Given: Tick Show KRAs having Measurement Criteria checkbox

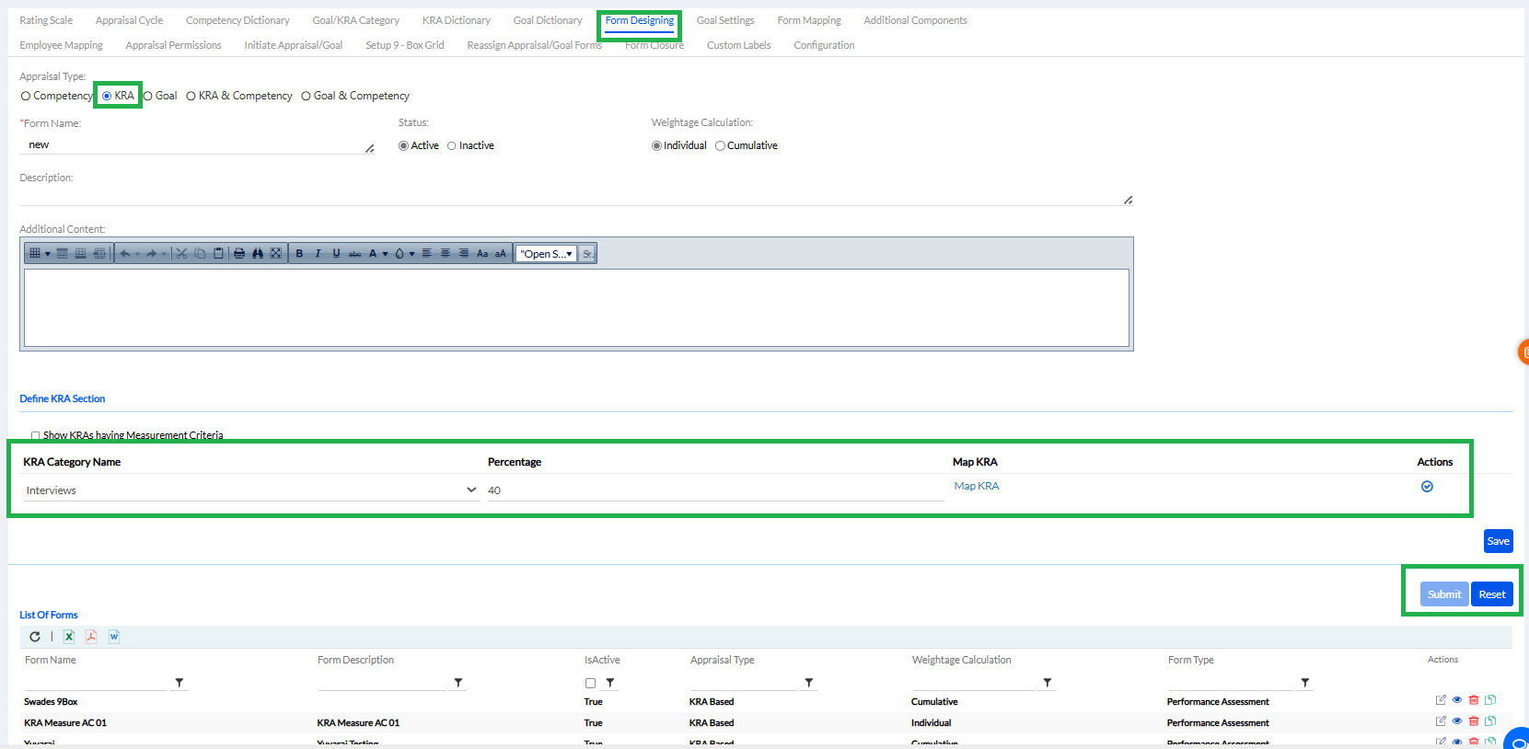Looking at the screenshot, I should point(36,436).
